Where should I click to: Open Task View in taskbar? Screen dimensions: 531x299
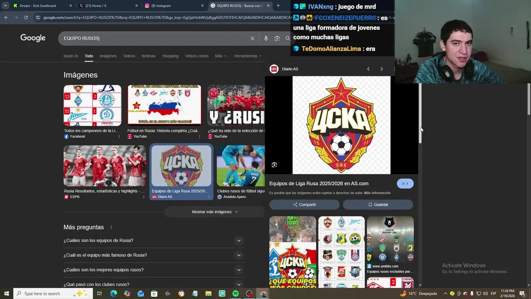[100, 294]
